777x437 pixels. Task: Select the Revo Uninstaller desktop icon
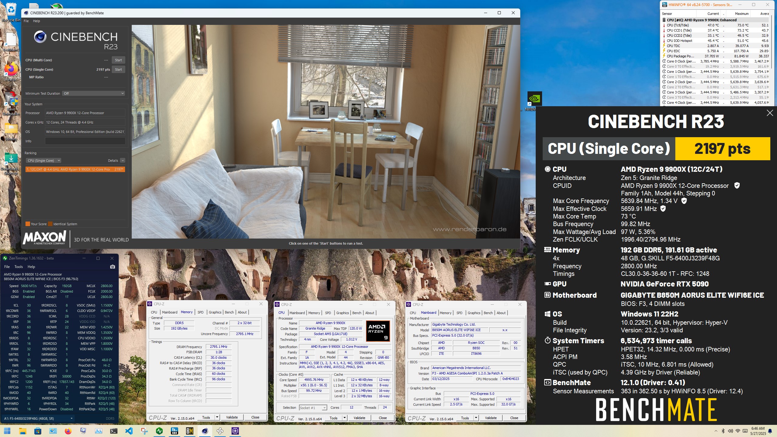(x=11, y=103)
